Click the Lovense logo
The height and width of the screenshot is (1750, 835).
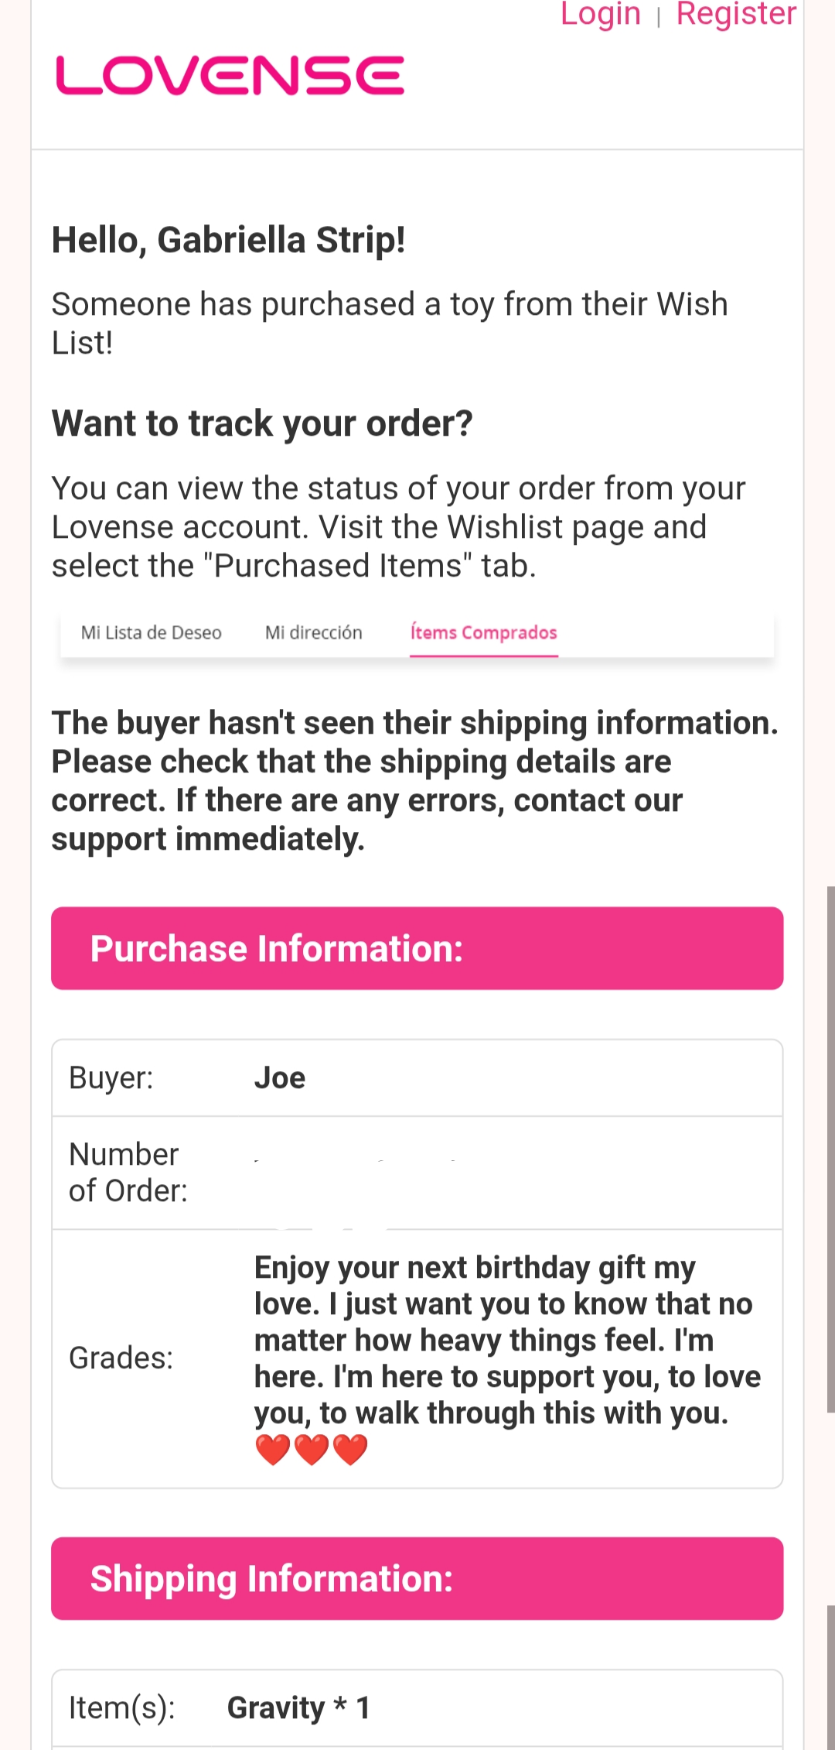point(230,75)
